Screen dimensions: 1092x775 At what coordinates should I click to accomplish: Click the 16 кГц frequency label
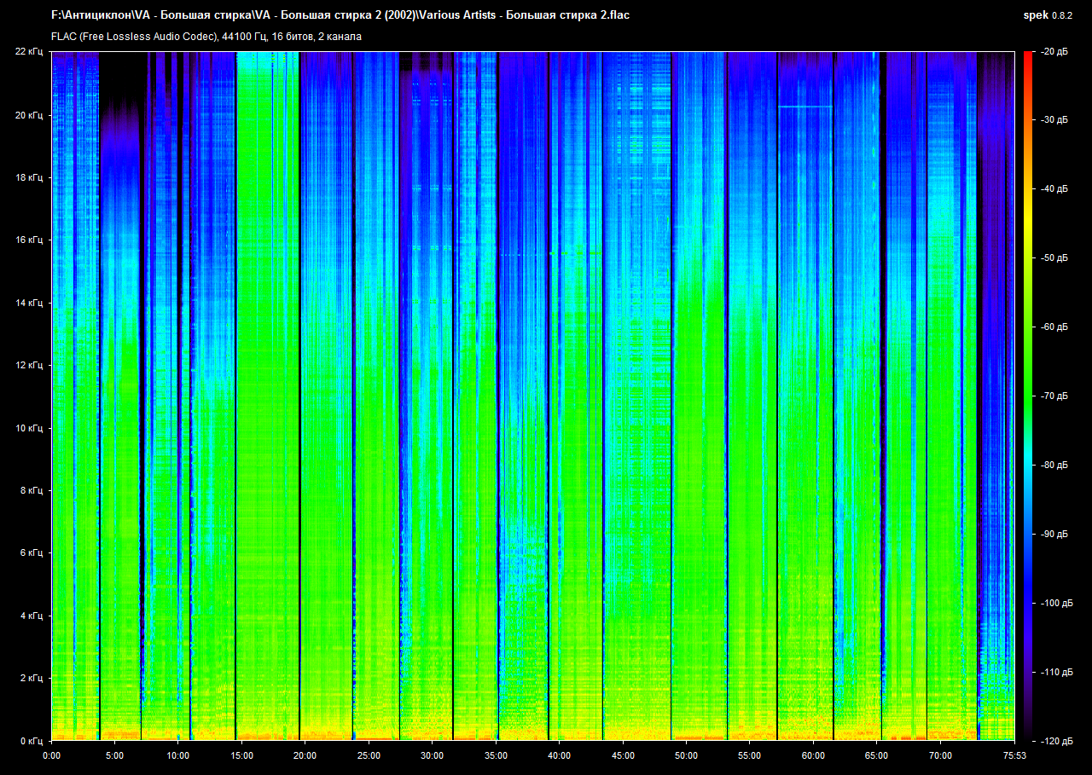(31, 240)
